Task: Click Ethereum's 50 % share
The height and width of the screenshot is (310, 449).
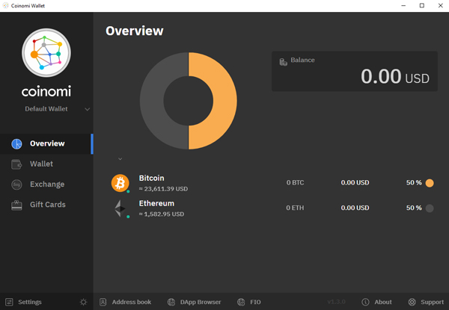Action: [414, 208]
